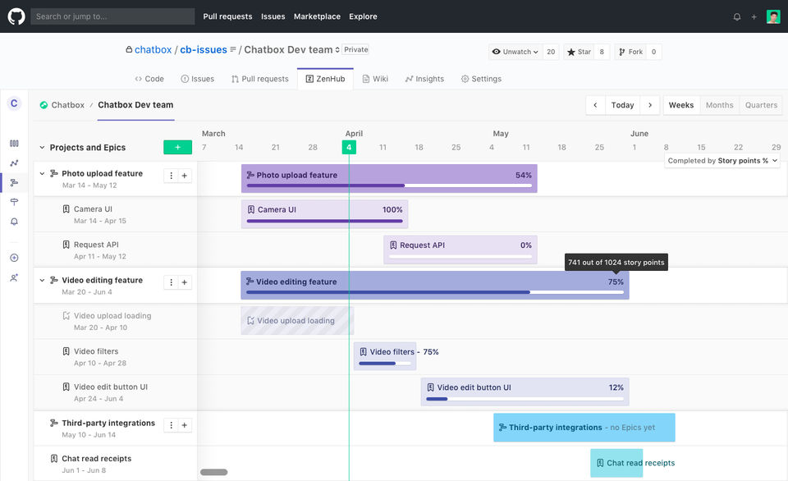Open the board view in sidebar
The width and height of the screenshot is (788, 481).
(14, 143)
